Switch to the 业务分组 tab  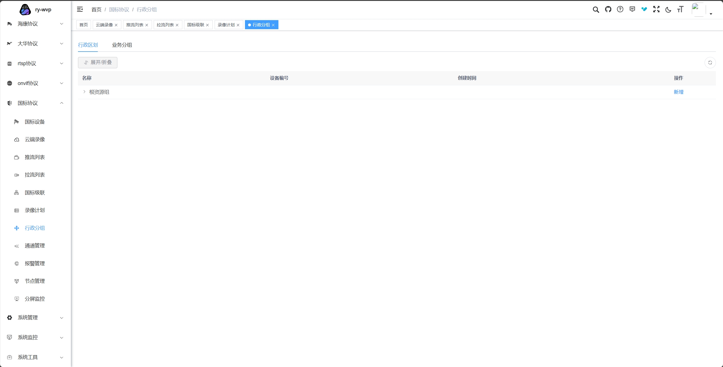[x=122, y=45]
